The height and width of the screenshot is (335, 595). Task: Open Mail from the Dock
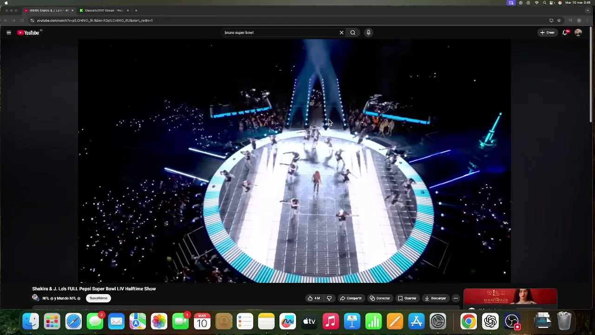click(x=116, y=322)
